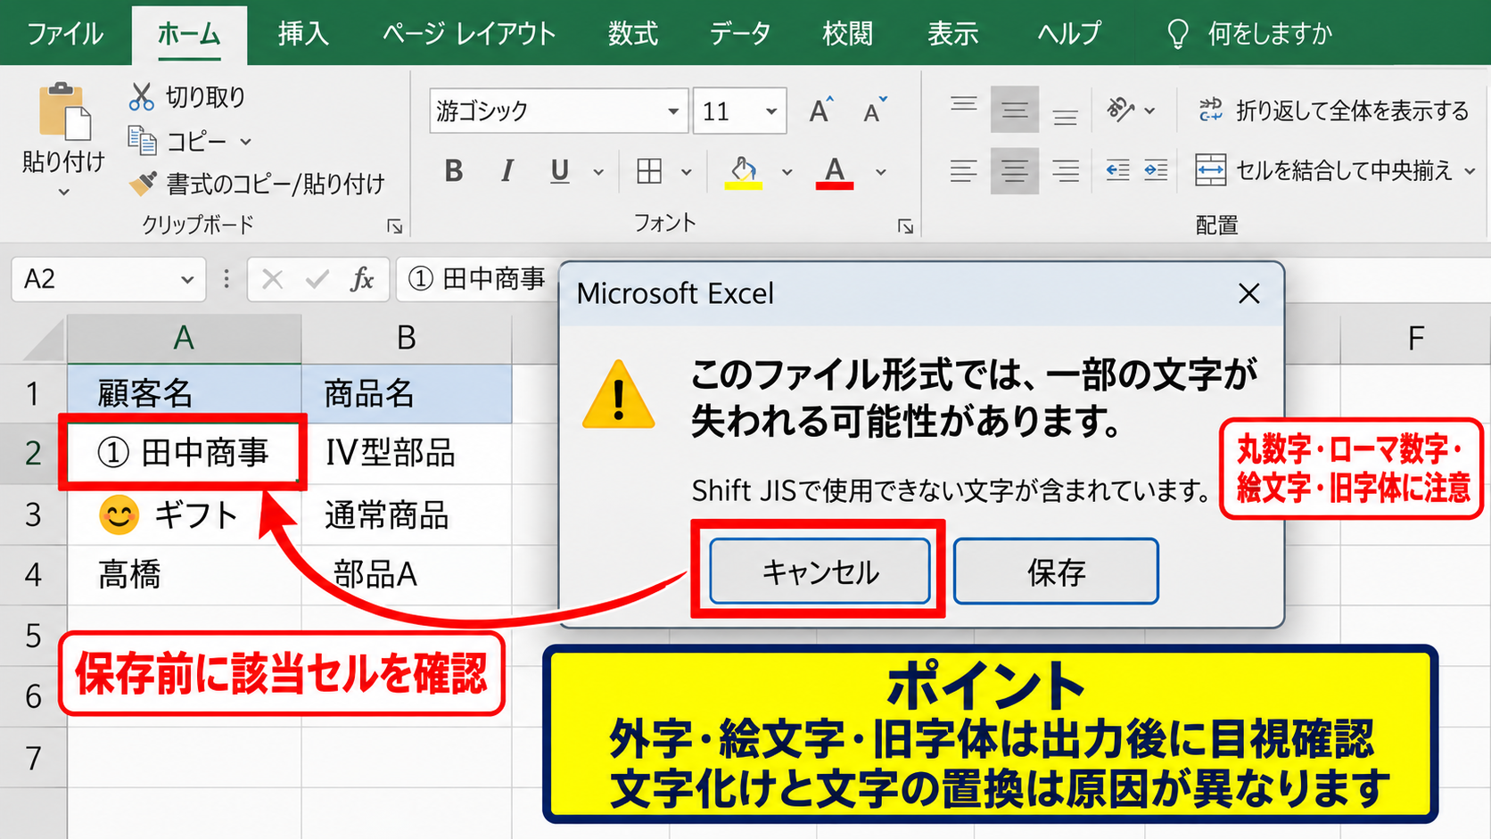Click the キャンセル button in dialog
The image size is (1491, 839).
(x=820, y=571)
